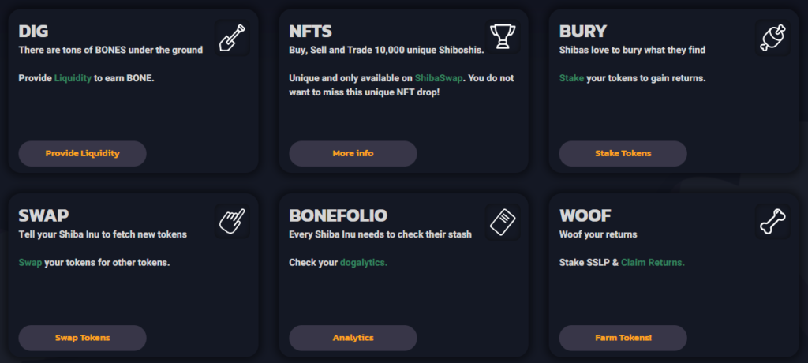
Task: Click the pointing hand icon on SWAP card
Action: pos(231,221)
